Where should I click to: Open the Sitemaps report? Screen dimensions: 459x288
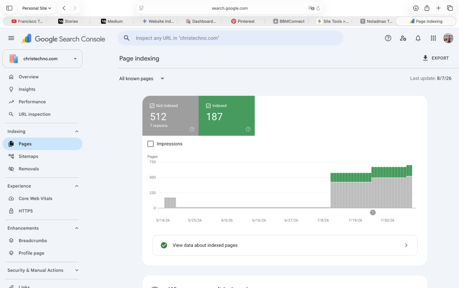point(43,156)
